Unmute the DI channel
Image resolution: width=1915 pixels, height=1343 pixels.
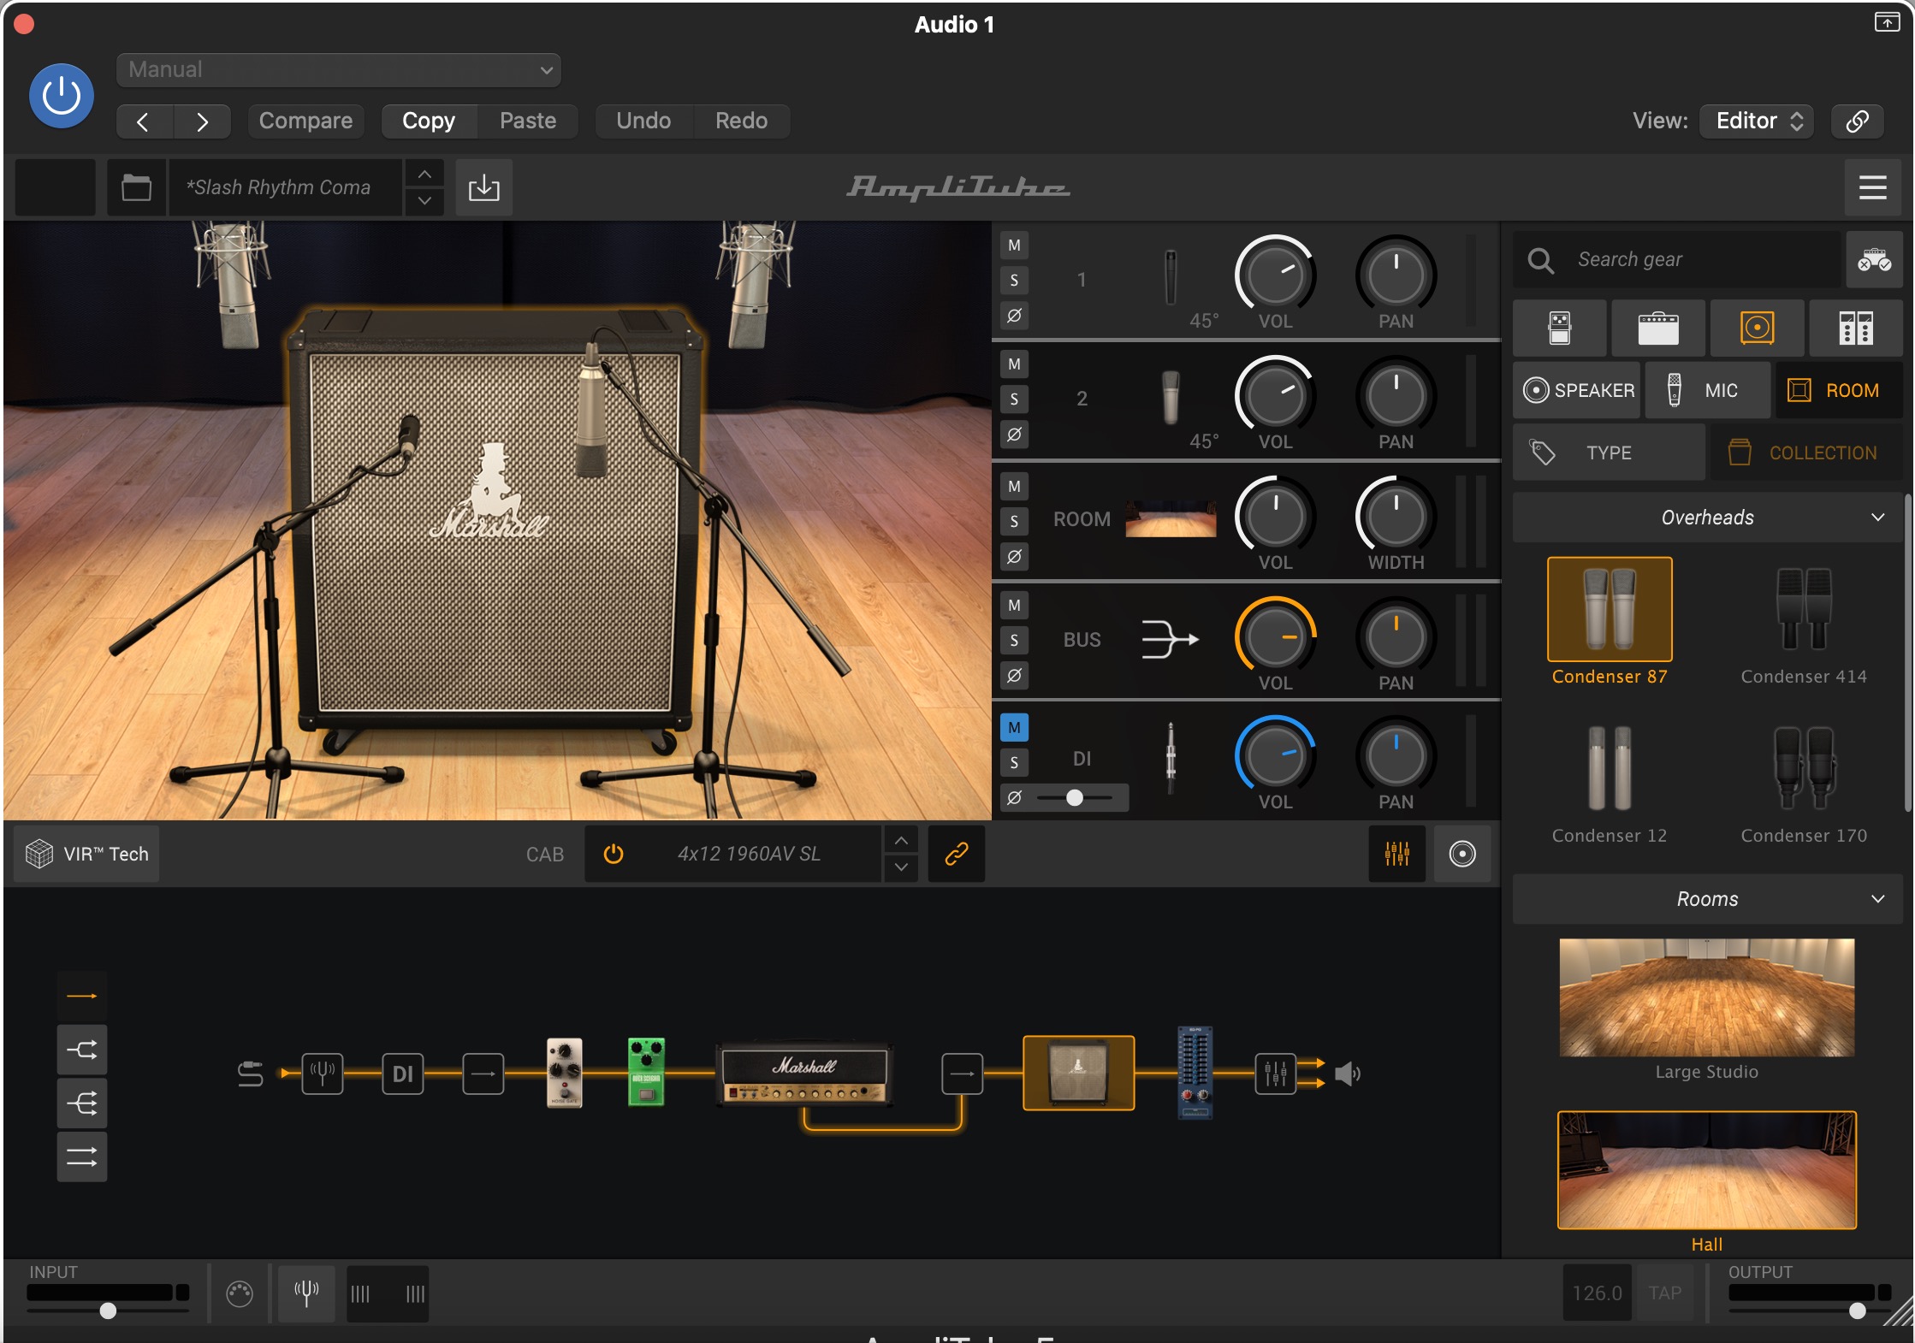[x=1014, y=728]
